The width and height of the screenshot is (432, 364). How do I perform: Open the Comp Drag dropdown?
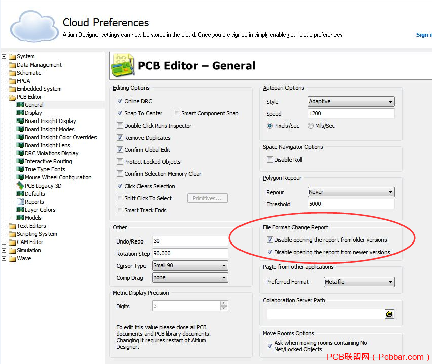(190, 277)
